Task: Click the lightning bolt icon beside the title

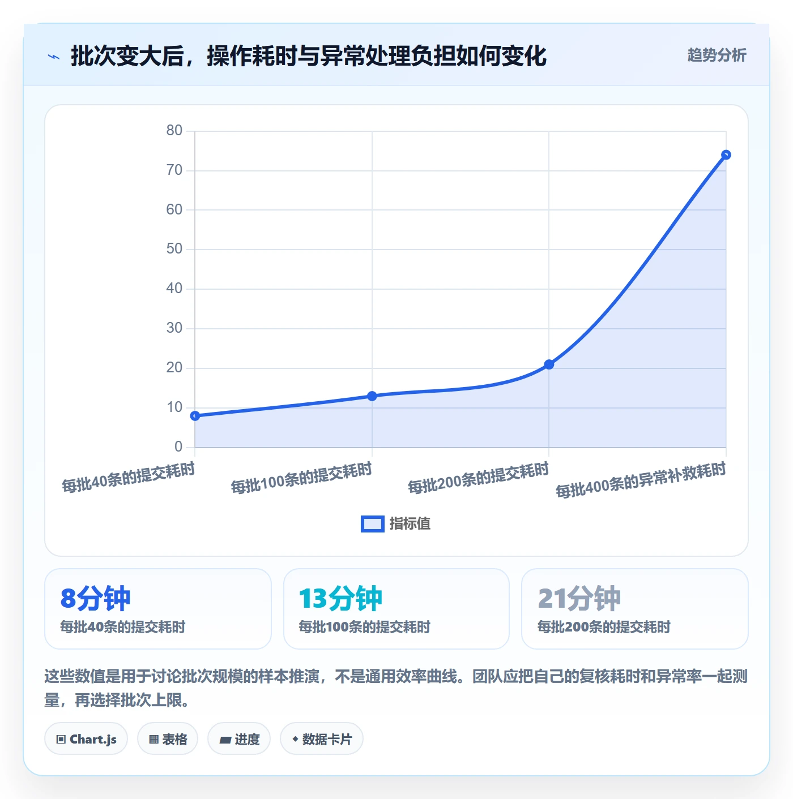Action: (54, 57)
